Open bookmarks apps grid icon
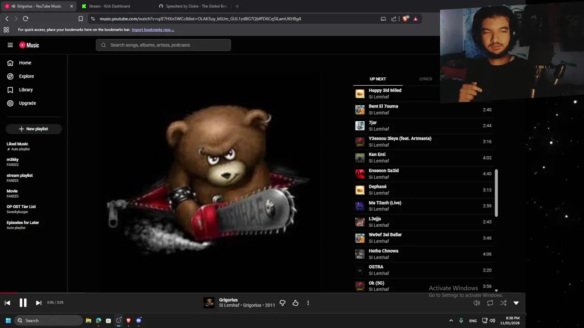Viewport: 584px width, 328px height. (6, 30)
